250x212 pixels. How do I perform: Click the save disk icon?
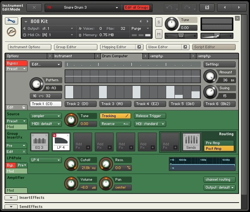click(x=207, y=8)
